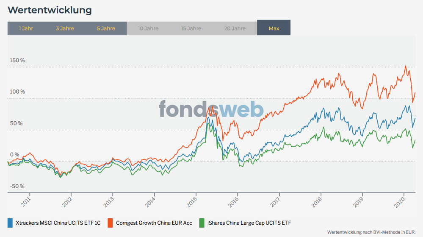Click the 150 % y-axis label
The width and height of the screenshot is (423, 237).
[17, 60]
